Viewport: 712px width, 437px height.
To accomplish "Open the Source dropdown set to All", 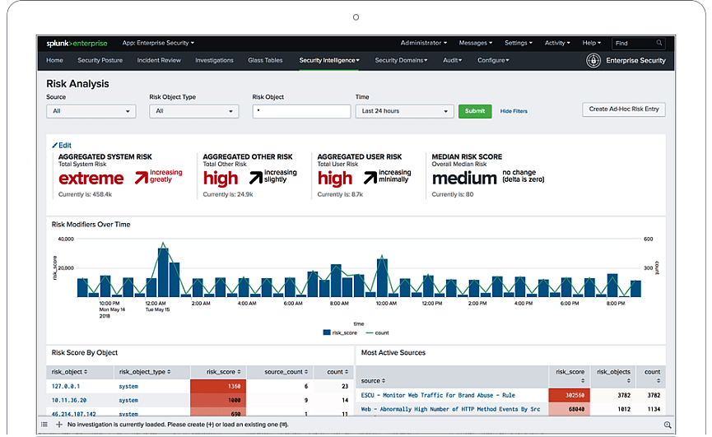I will pyautogui.click(x=91, y=111).
